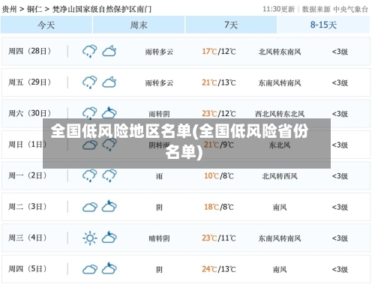Select the 周五（29日） date label
Viewport: 375px width, 287px height.
click(30, 82)
